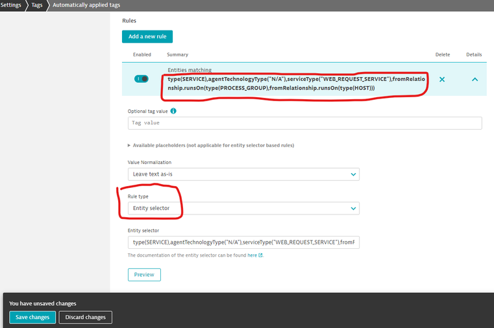Discard changes in the unsaved changes bar
The height and width of the screenshot is (328, 494).
(86, 317)
